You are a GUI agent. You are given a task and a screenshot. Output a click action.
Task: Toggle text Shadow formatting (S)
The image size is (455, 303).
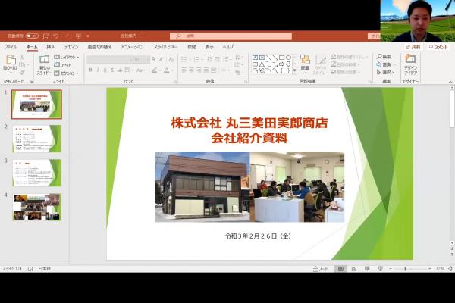pyautogui.click(x=112, y=70)
